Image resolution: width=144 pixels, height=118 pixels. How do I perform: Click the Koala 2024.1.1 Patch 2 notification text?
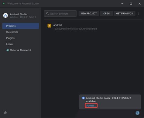click(x=108, y=99)
